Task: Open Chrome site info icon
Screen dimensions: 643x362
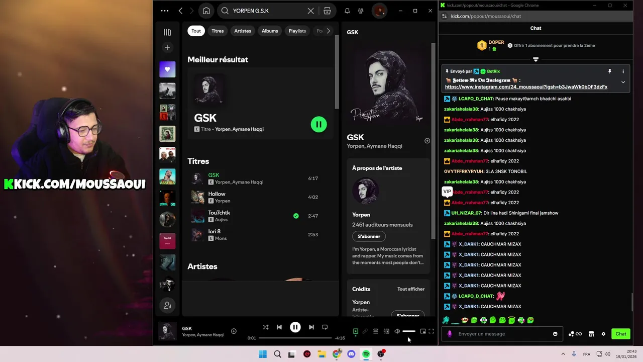Action: pyautogui.click(x=444, y=16)
